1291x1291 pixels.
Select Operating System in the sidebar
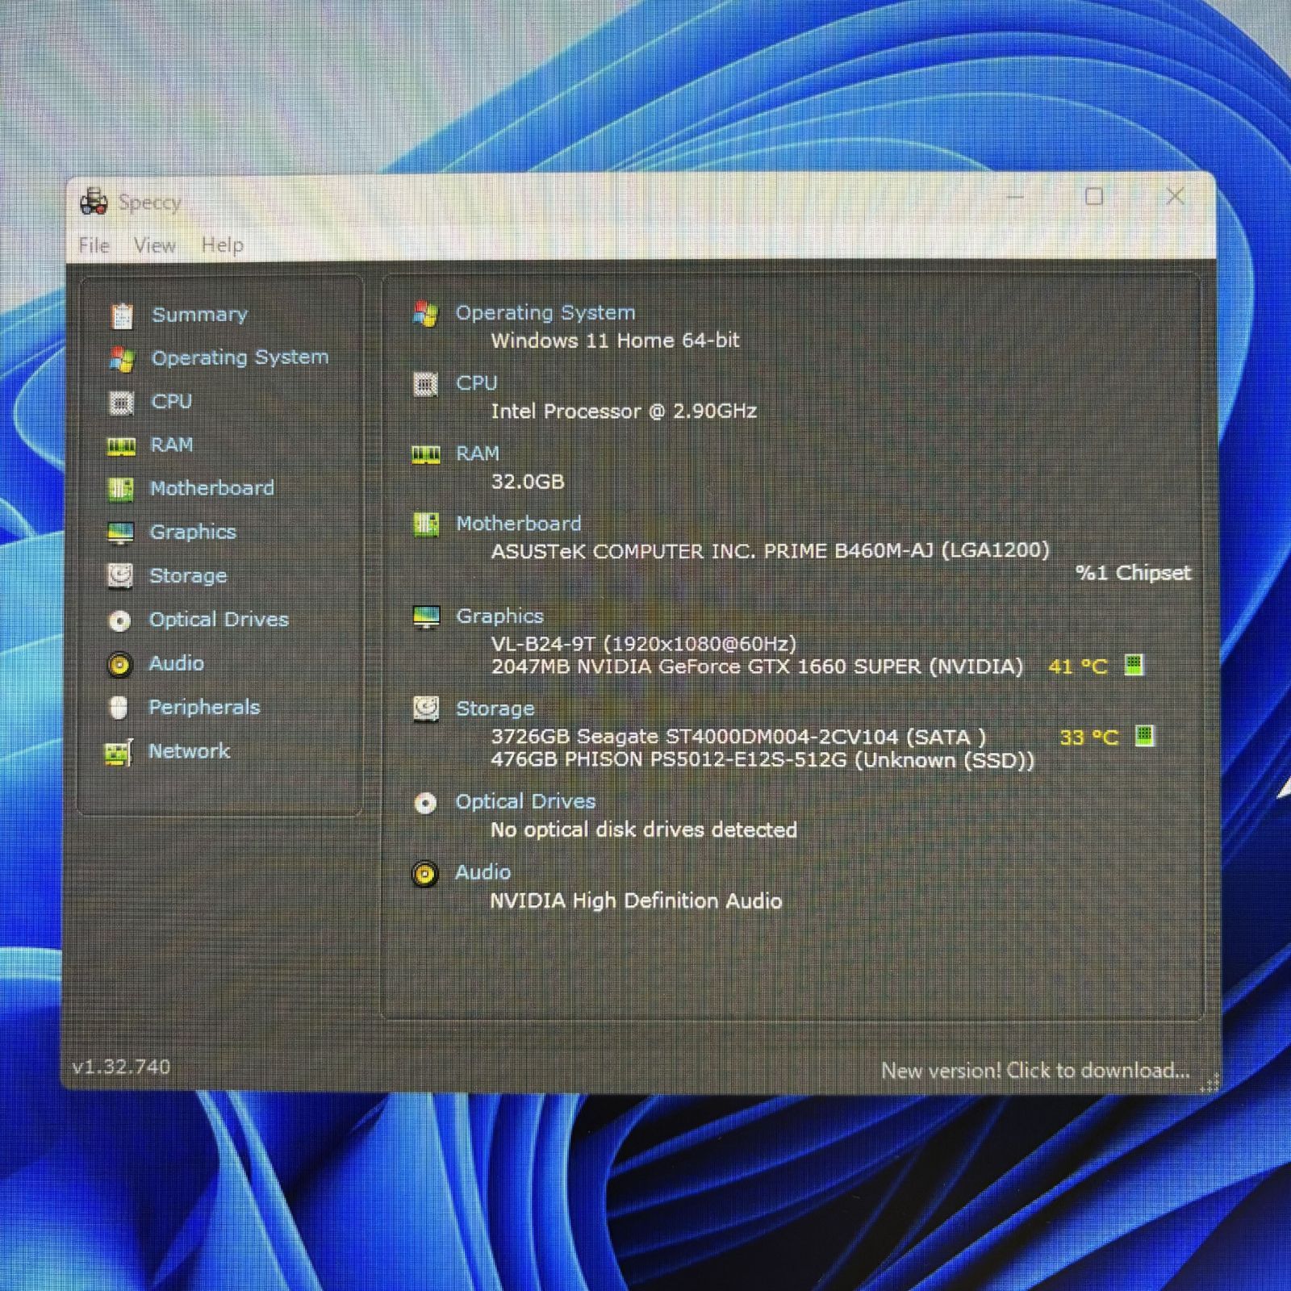(240, 357)
